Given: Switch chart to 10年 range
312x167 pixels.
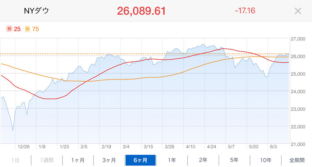Looking at the screenshot, I should [266, 160].
